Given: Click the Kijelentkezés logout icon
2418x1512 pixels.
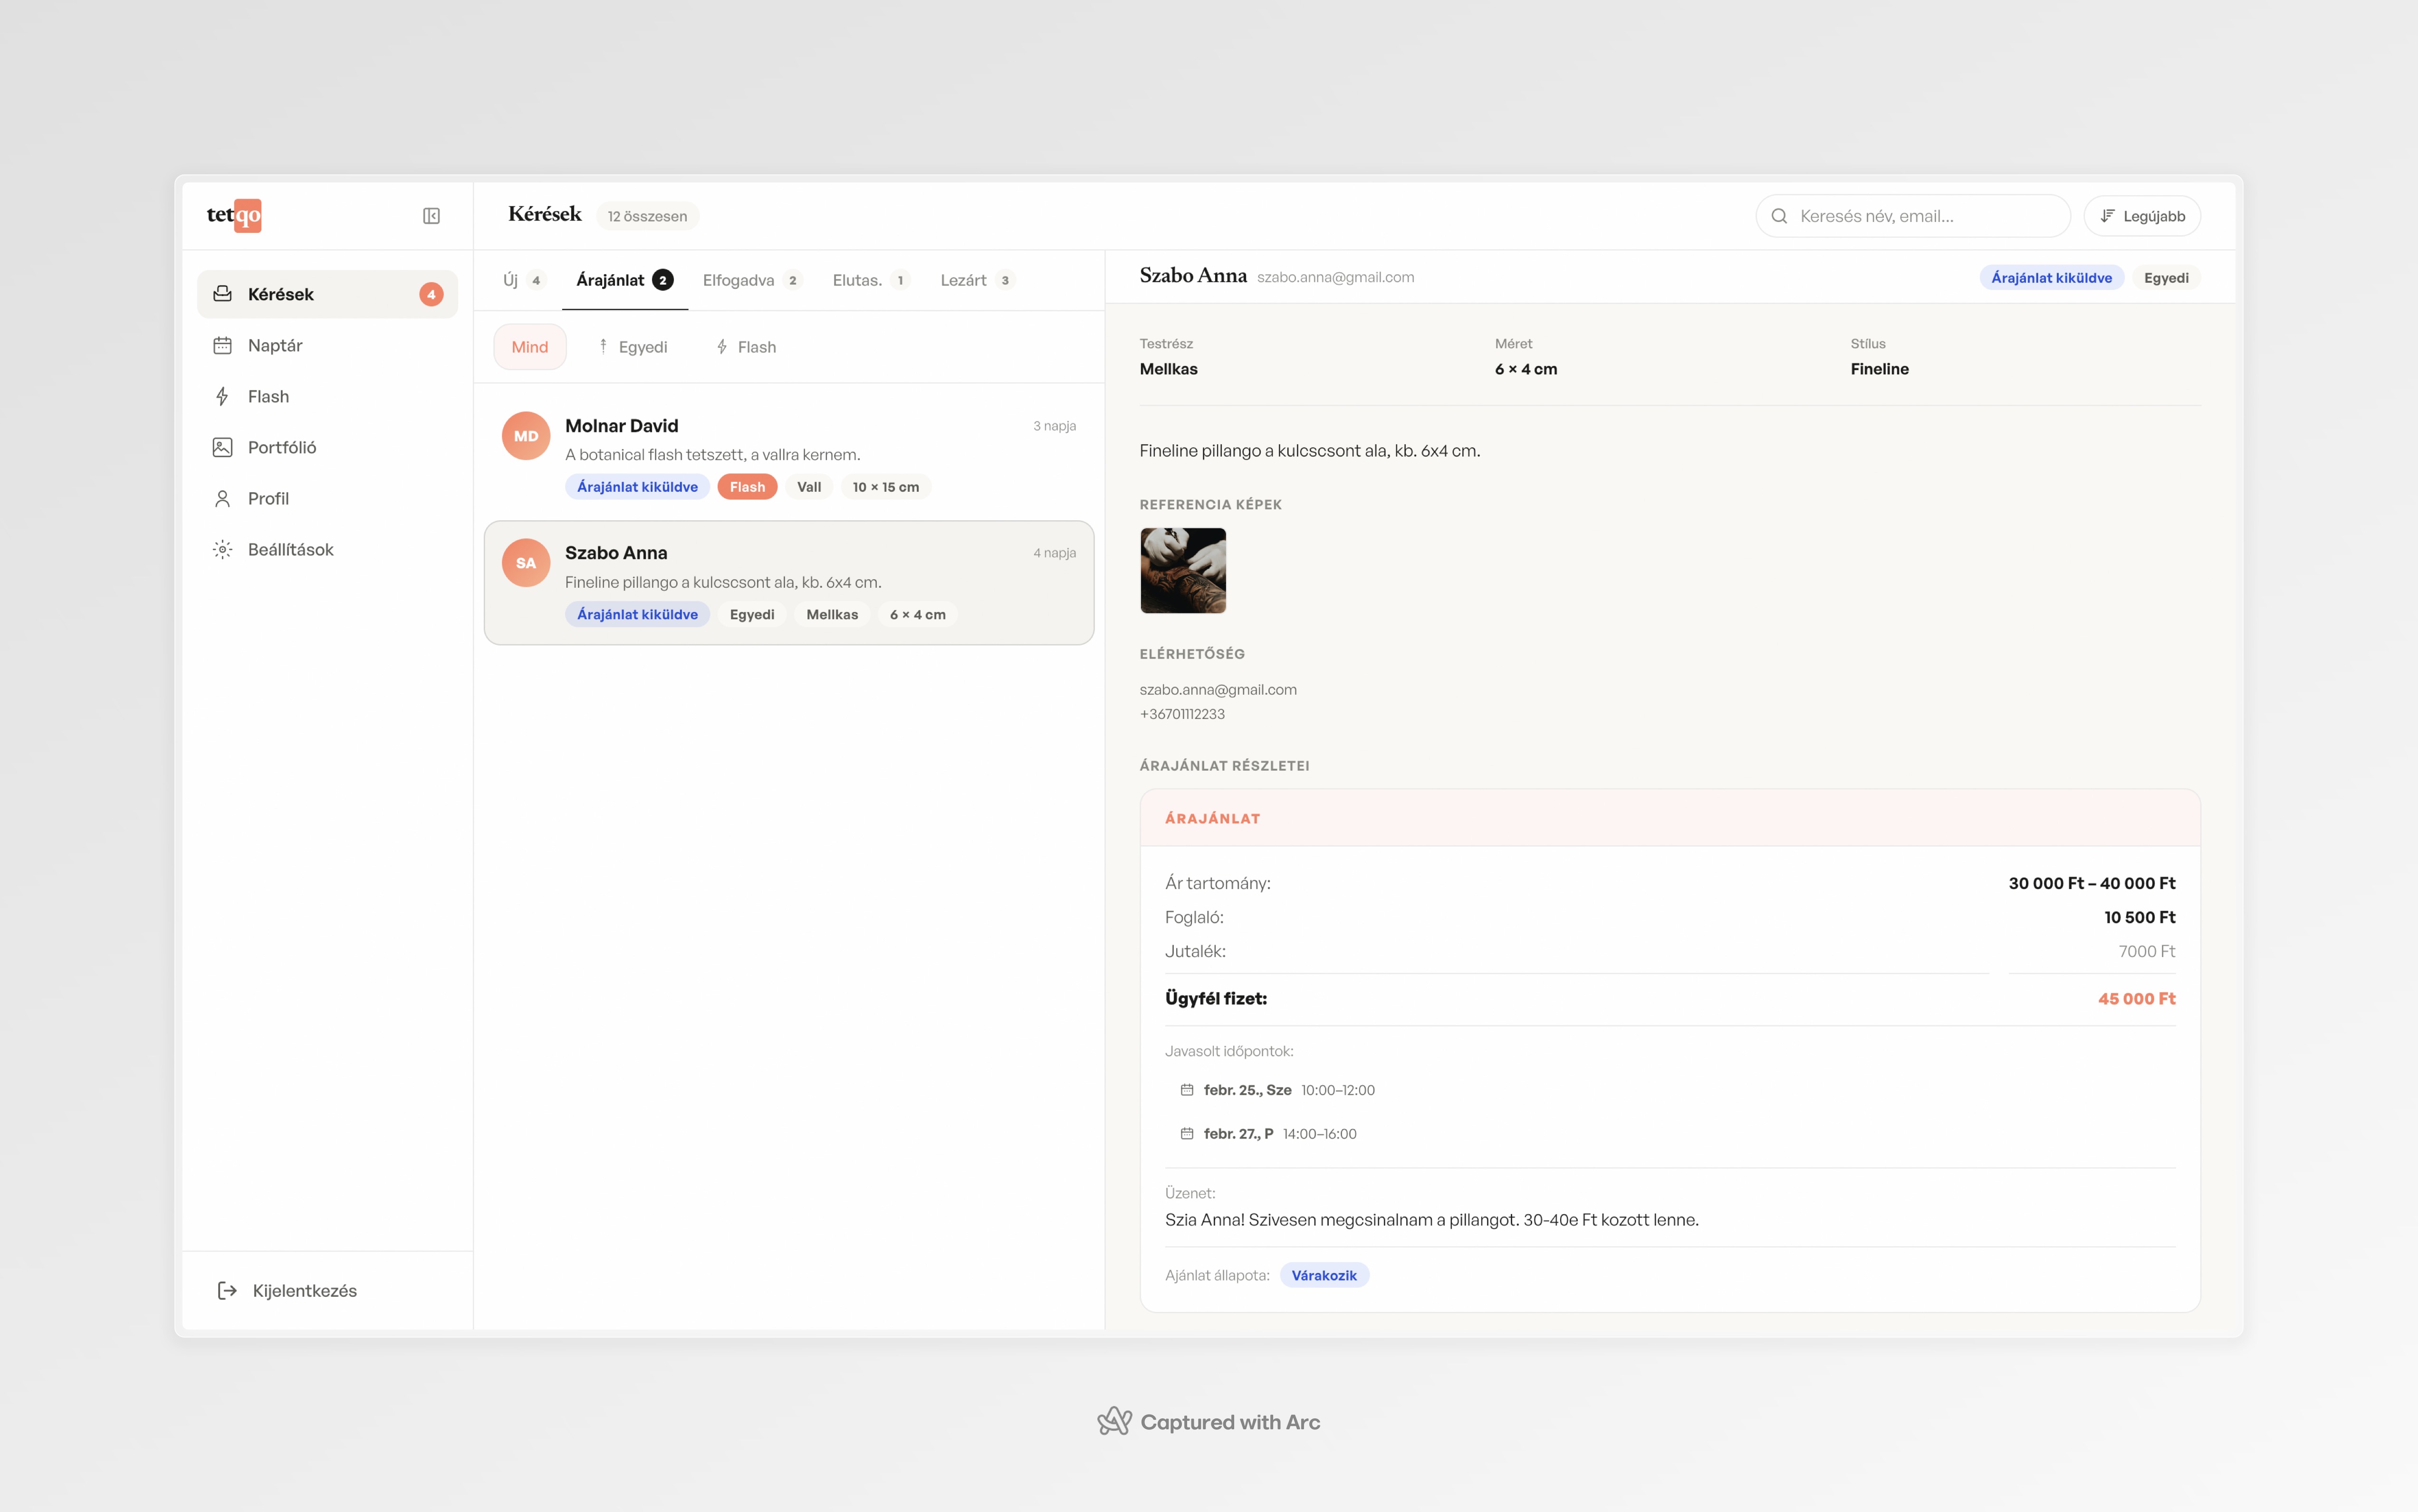Looking at the screenshot, I should click(227, 1290).
